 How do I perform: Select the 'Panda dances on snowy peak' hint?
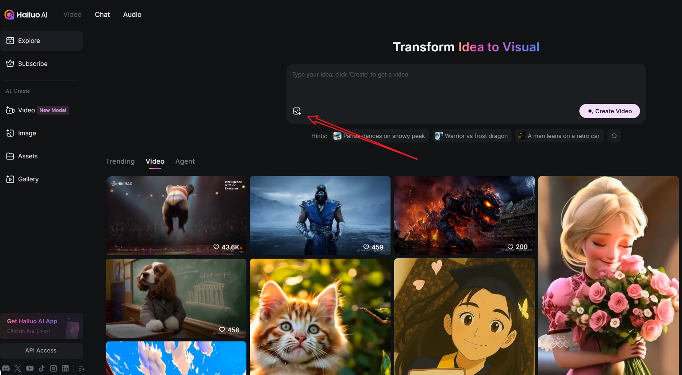tap(379, 136)
